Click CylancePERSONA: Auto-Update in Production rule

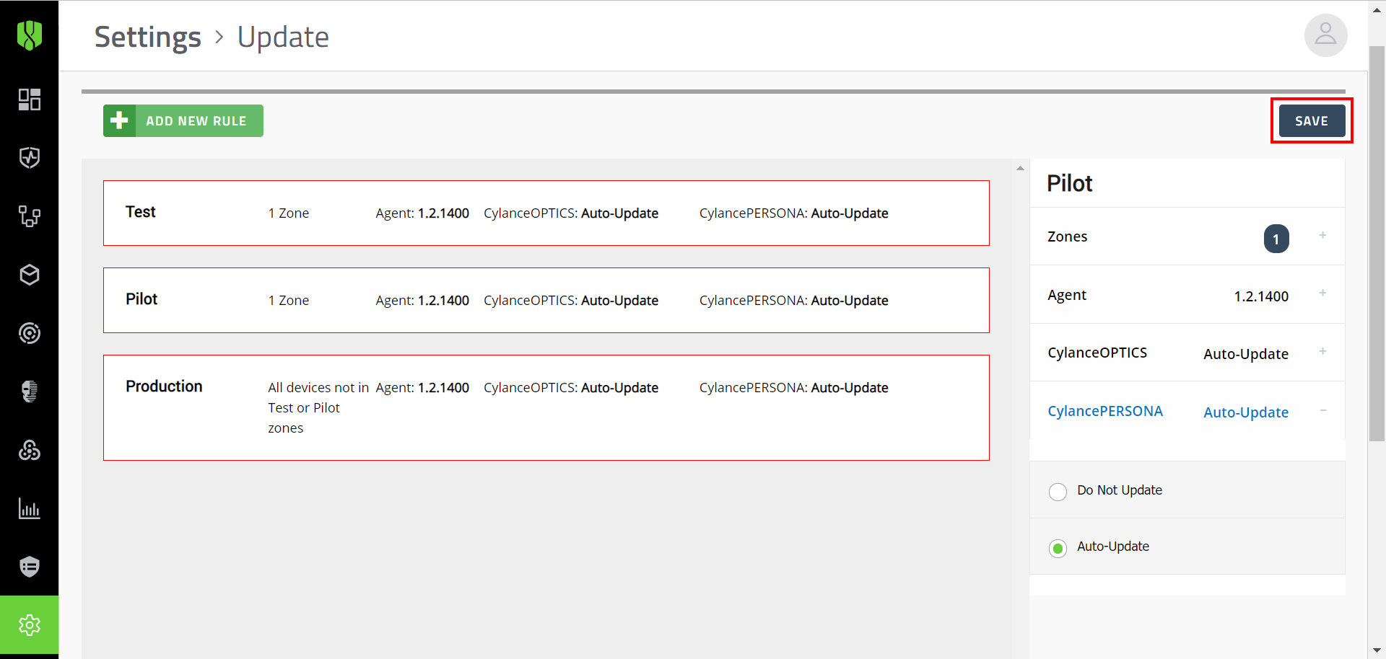pos(793,388)
